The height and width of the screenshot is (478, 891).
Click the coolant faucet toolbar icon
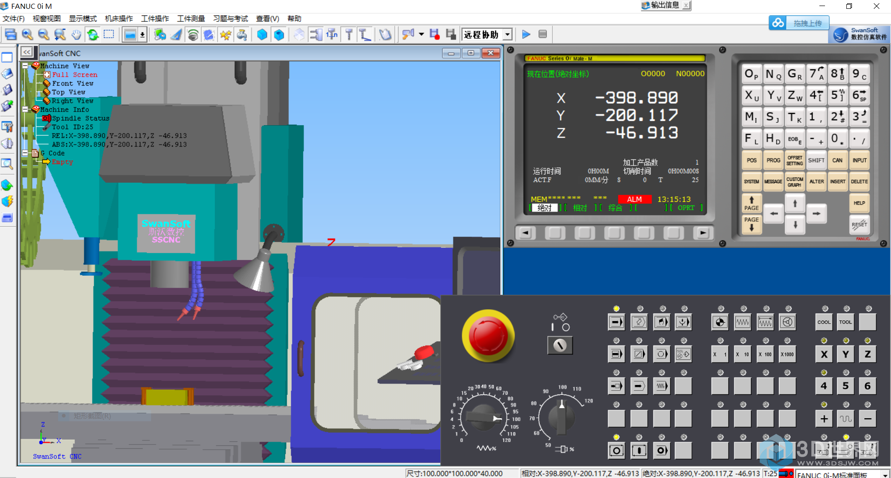tap(242, 35)
